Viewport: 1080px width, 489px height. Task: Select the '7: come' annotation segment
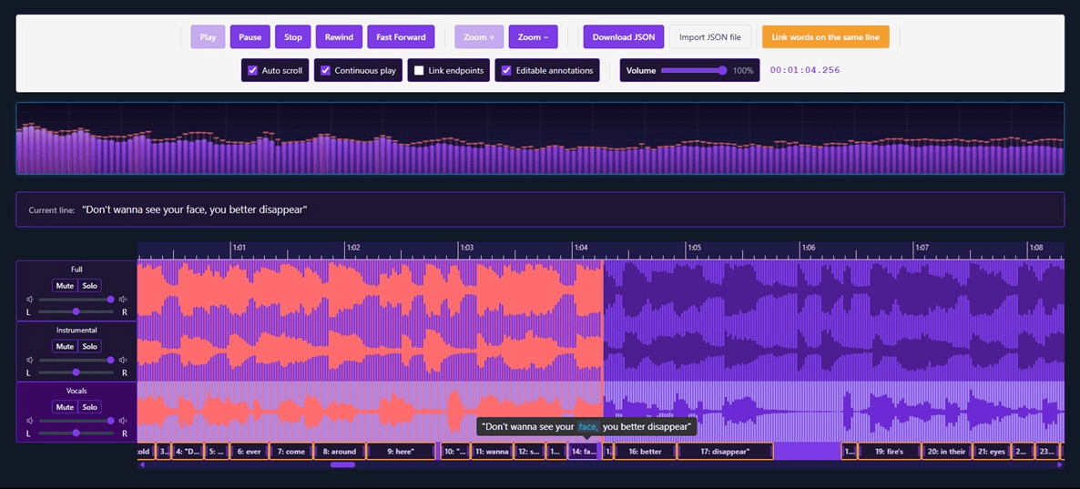290,452
